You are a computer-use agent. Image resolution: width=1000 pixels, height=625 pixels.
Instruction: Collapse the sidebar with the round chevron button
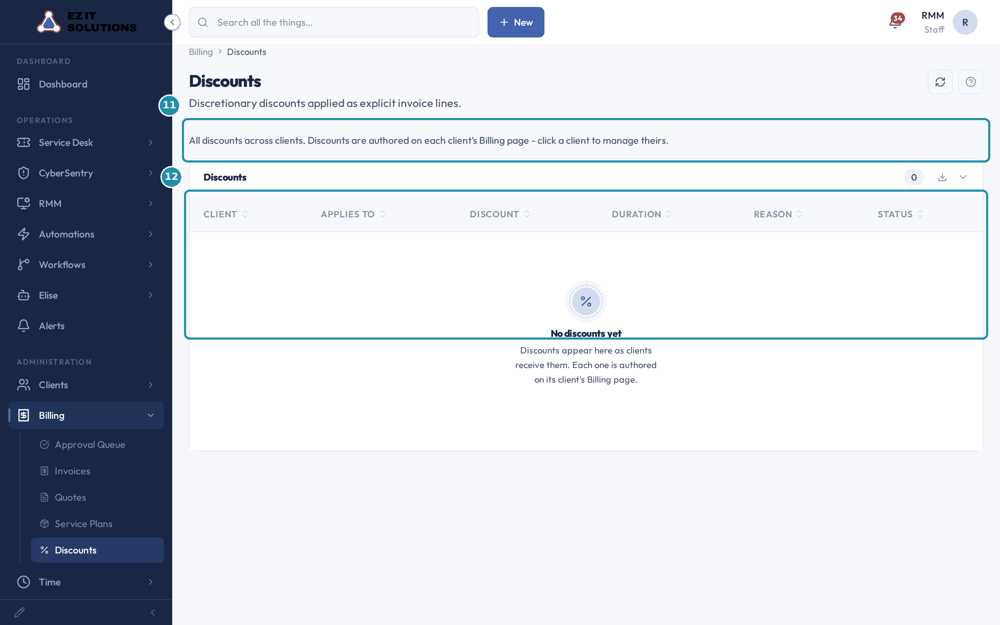172,22
